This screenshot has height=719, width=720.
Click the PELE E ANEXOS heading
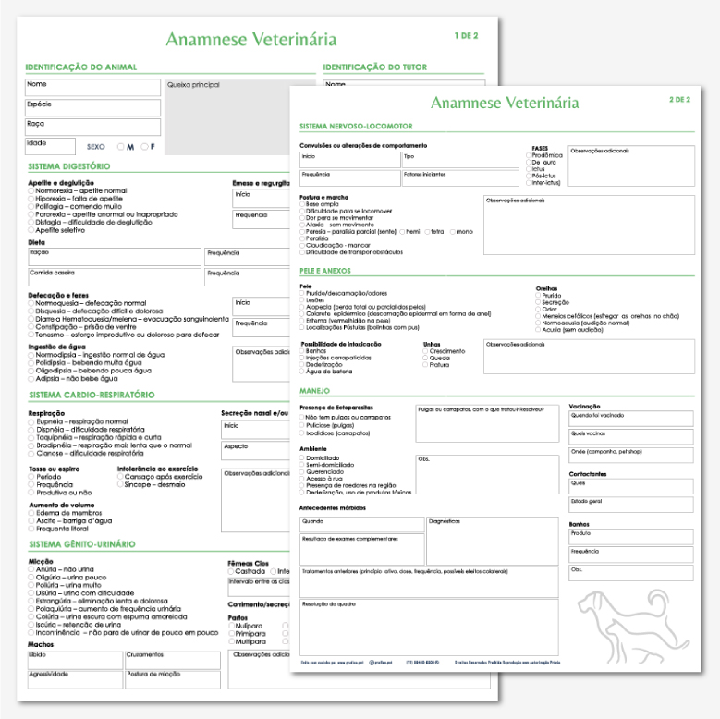(325, 271)
